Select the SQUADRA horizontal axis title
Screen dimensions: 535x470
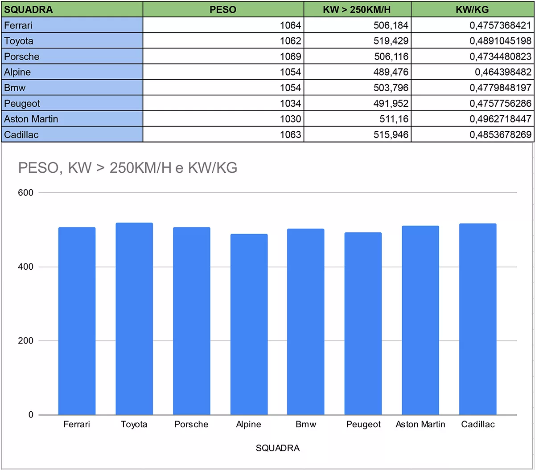pyautogui.click(x=277, y=448)
